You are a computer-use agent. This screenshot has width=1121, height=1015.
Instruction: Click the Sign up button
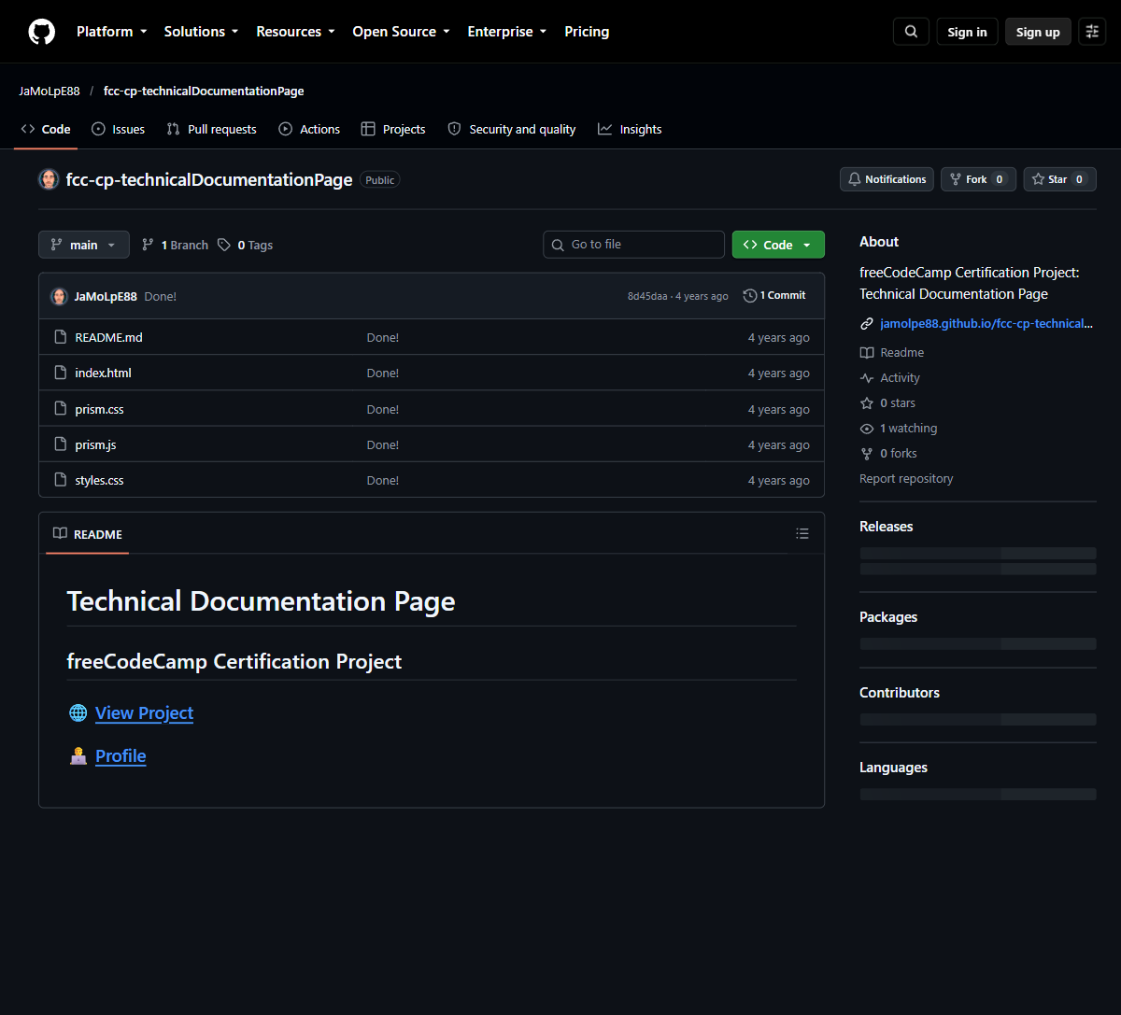click(1038, 32)
